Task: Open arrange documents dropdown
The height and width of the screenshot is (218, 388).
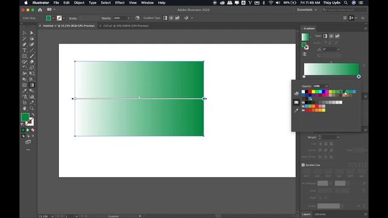Action: (x=51, y=10)
